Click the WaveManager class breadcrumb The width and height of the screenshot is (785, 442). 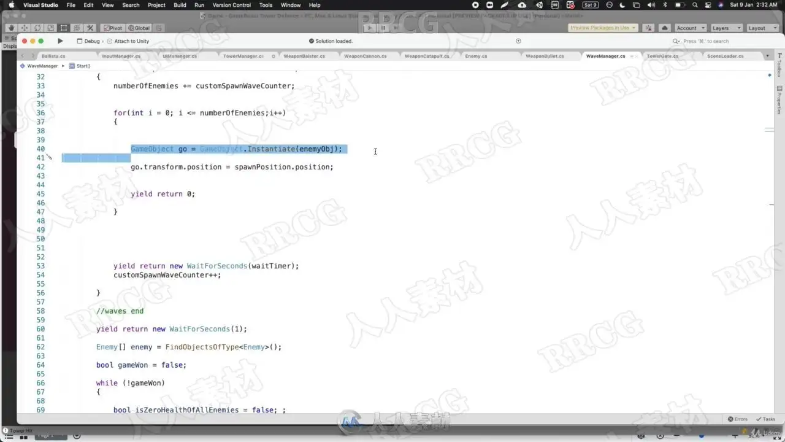[39, 66]
